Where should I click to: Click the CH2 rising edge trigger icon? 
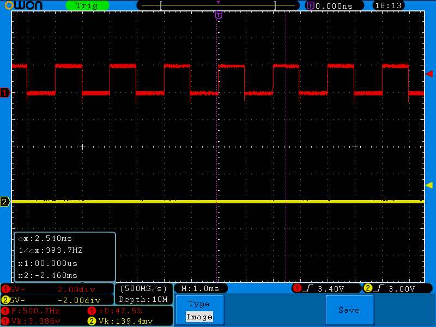click(x=378, y=288)
